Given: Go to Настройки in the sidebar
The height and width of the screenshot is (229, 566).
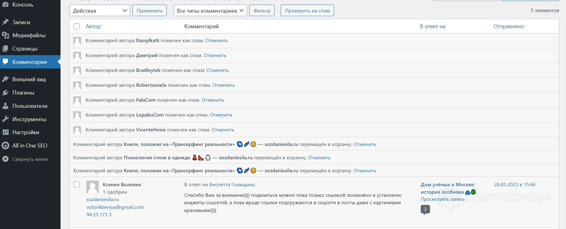Looking at the screenshot, I should point(25,132).
